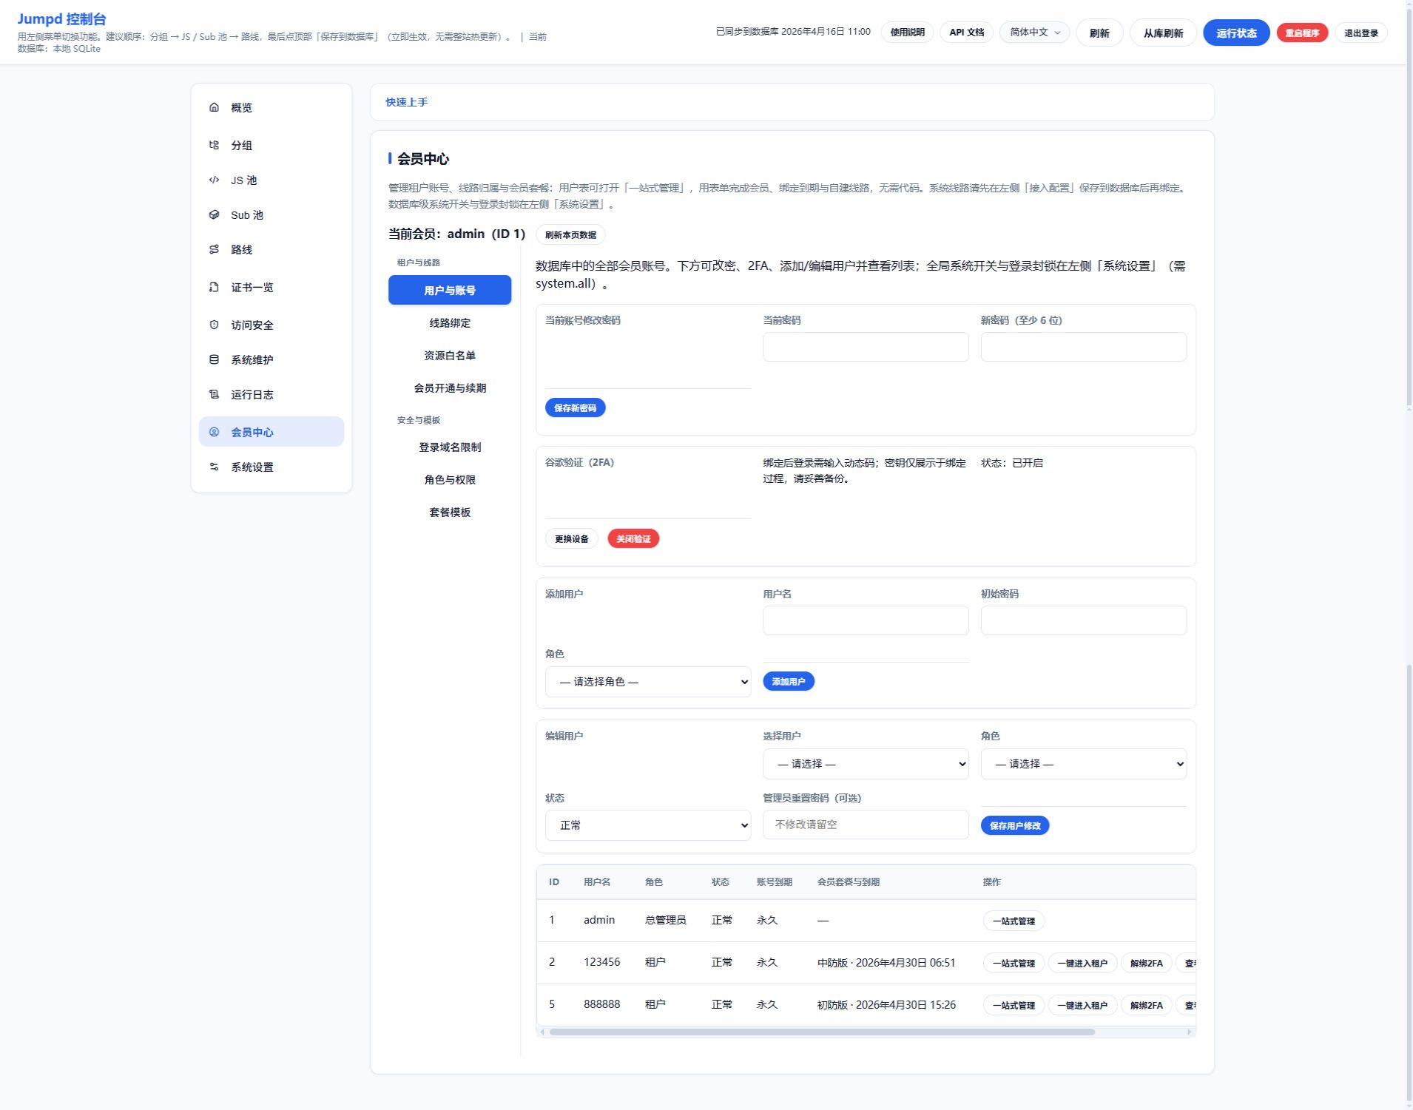Select the 会员中心 user icon
Screen dimensions: 1413x1110
click(214, 432)
